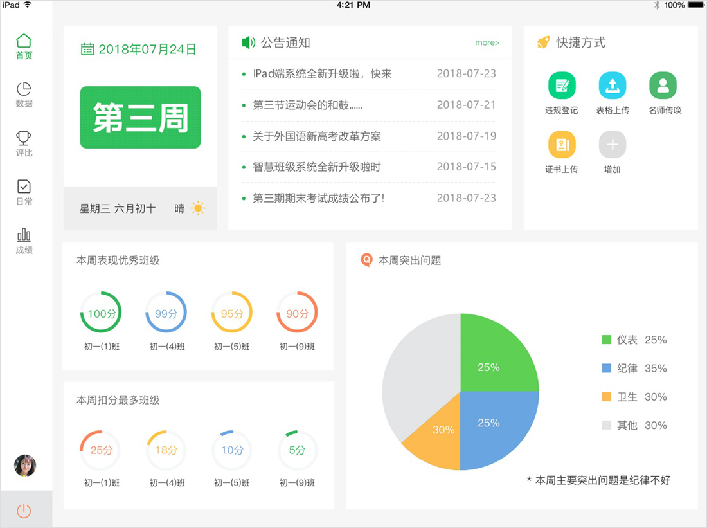Click the green 第三周 week button
Viewport: 707px width, 528px height.
[140, 118]
